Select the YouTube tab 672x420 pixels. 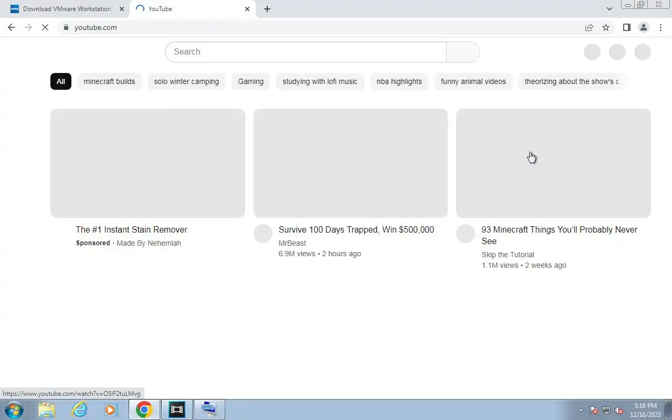pos(192,9)
